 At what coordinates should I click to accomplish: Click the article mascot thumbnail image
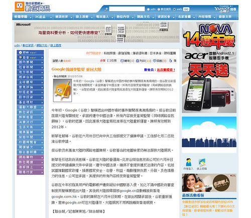pos(62,90)
